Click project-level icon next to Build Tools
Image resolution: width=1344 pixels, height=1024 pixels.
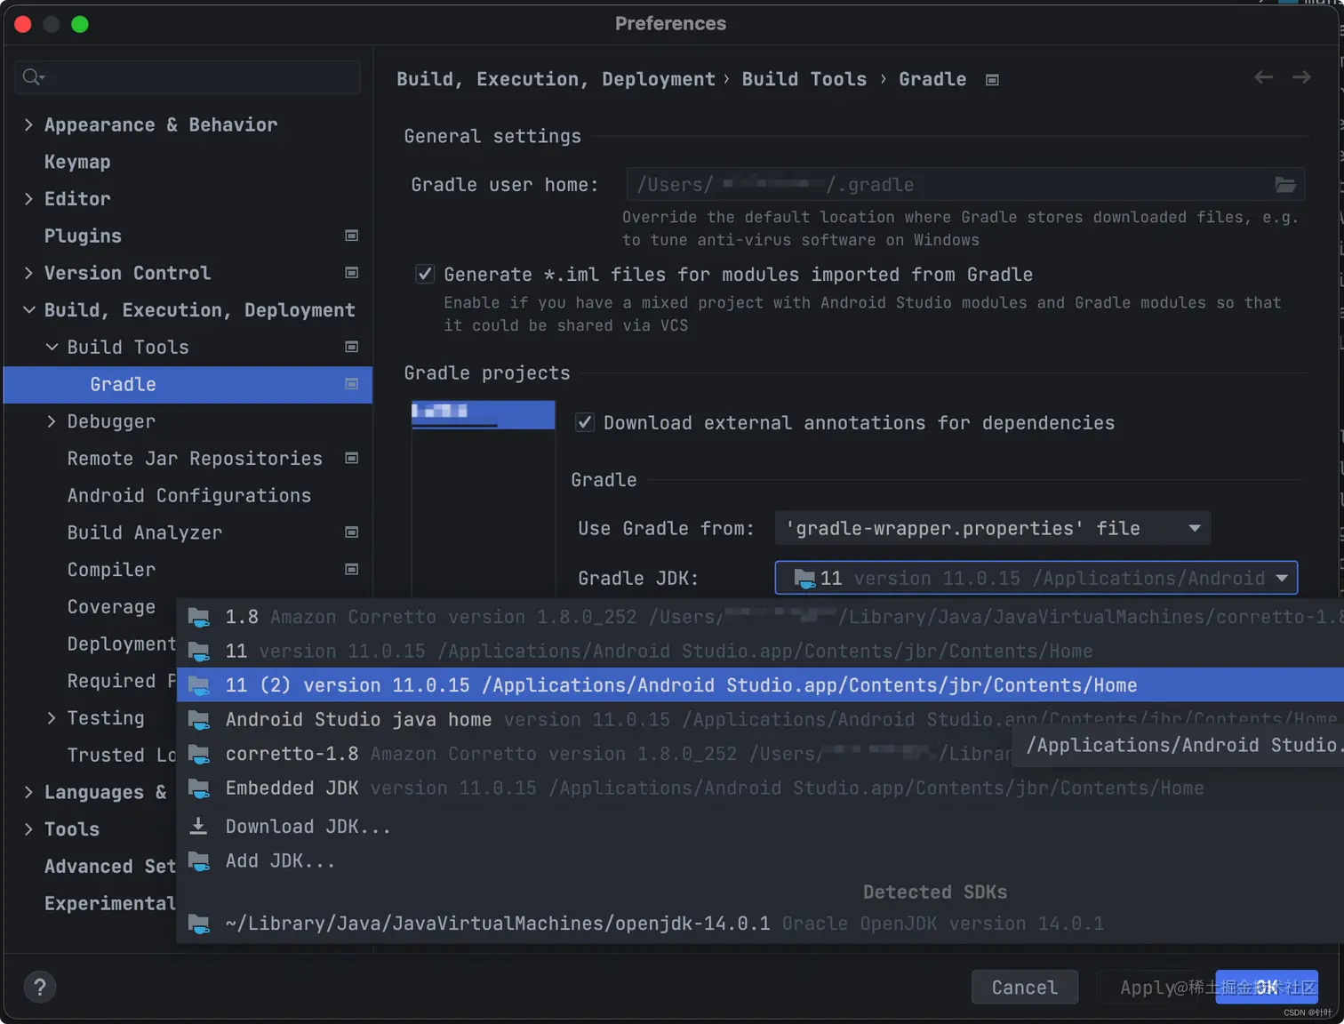coord(351,347)
